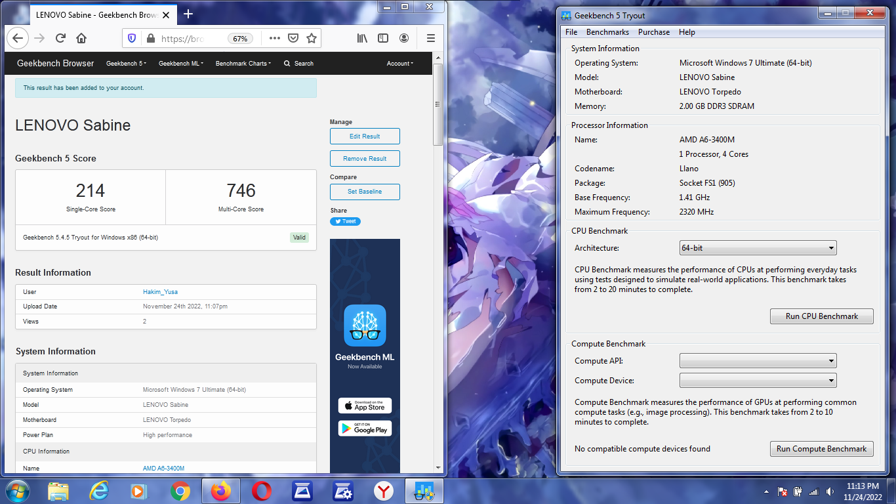896x504 pixels.
Task: Open the Compute Device dropdown
Action: 758,380
